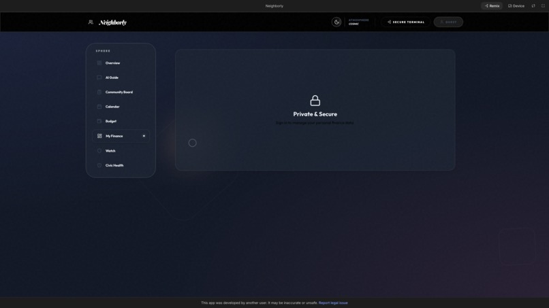Click the Calendar icon in sidebar

(99, 107)
